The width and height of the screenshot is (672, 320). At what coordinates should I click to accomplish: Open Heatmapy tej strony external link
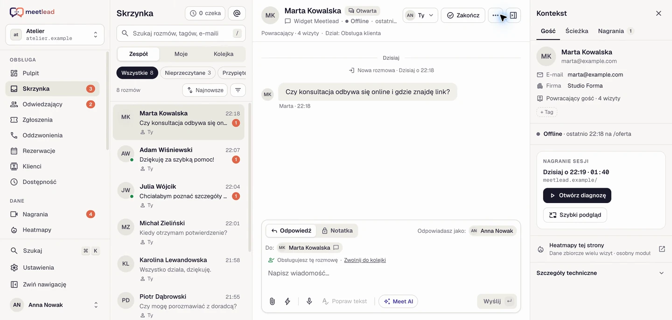point(662,249)
